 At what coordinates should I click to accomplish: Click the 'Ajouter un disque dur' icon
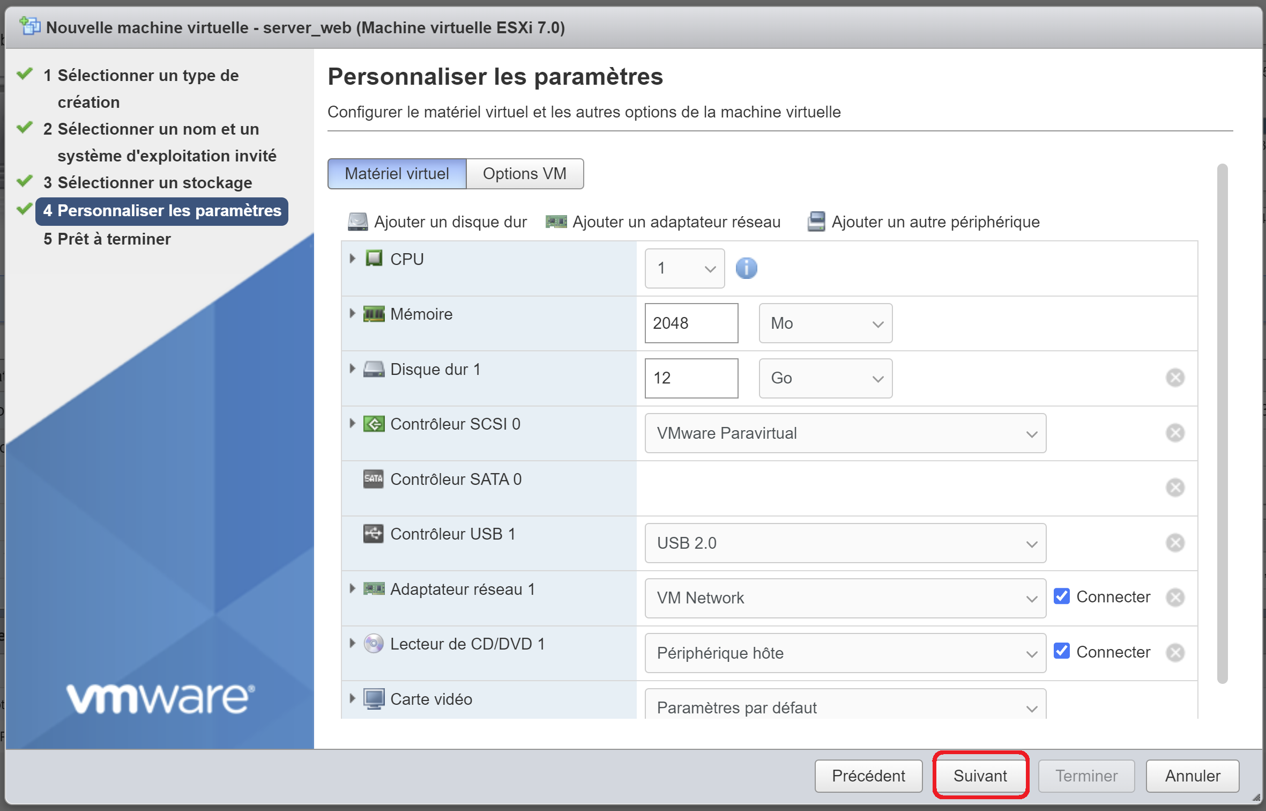(x=358, y=222)
